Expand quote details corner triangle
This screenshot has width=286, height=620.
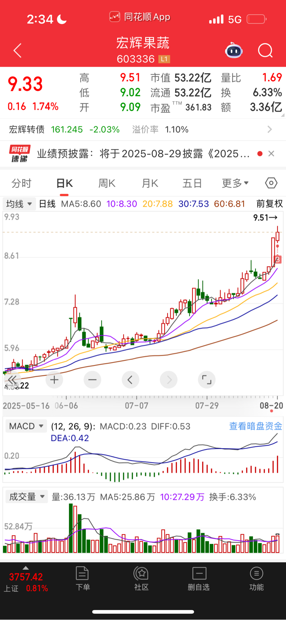click(283, 115)
